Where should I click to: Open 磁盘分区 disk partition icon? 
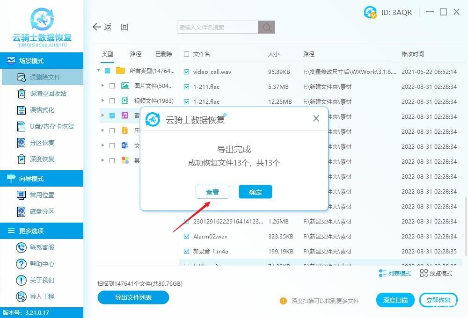(x=22, y=211)
